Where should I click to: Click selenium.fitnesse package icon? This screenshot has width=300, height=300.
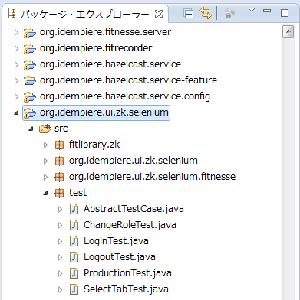(59, 178)
